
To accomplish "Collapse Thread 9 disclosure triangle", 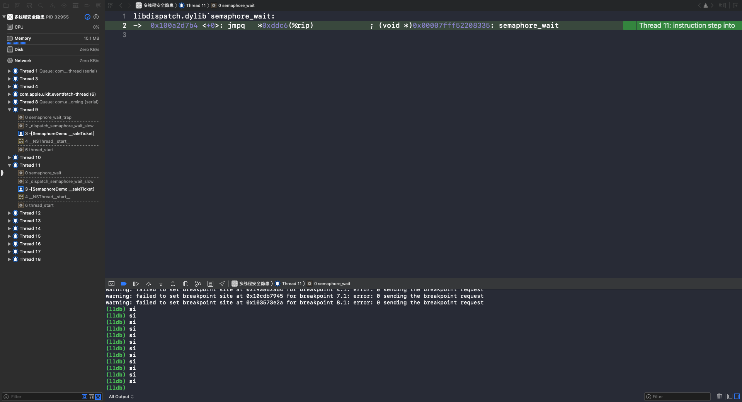I will 9,110.
